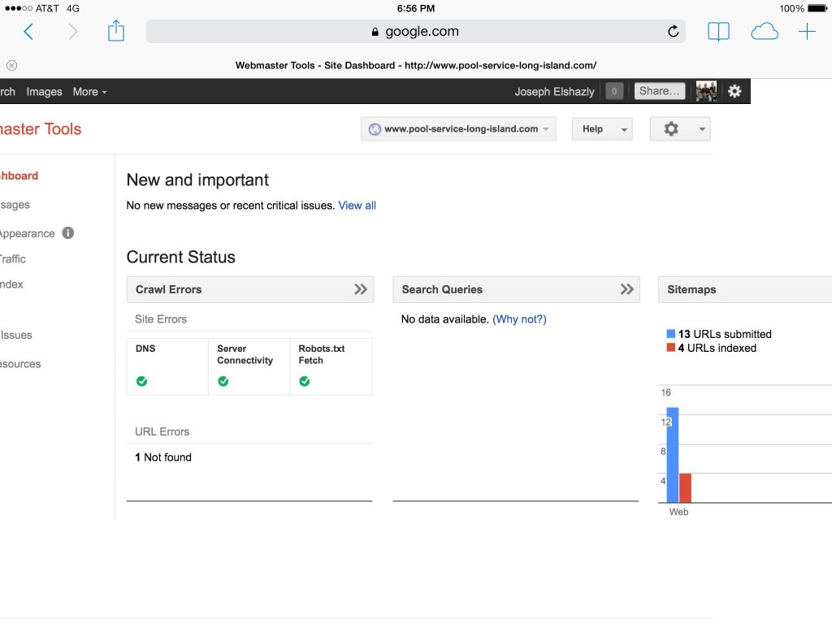Click the black bar gear icon
832x624 pixels.
pos(734,91)
